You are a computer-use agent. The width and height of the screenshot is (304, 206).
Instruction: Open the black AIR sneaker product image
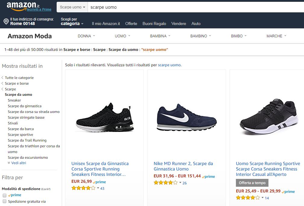(104, 117)
